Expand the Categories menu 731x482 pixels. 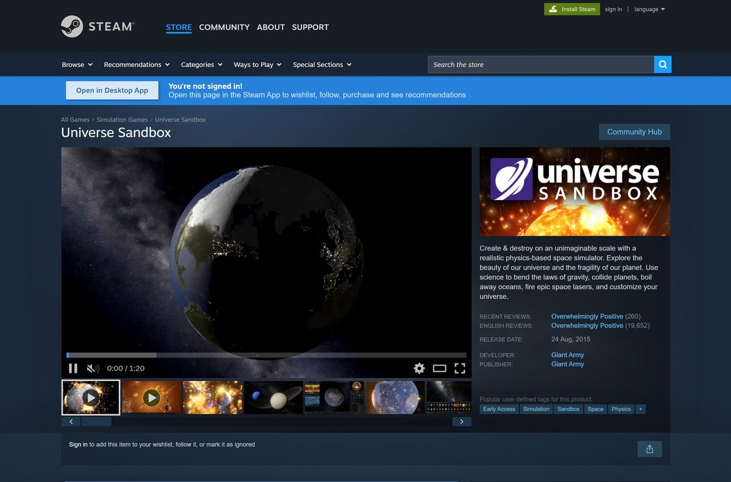pos(202,65)
